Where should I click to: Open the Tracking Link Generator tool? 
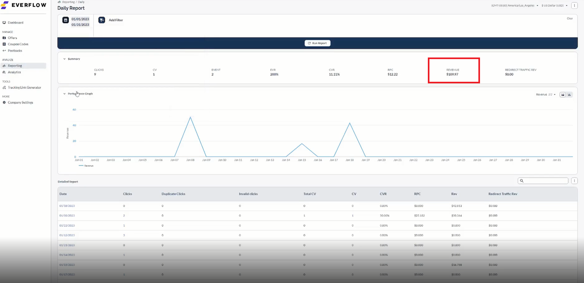click(x=24, y=88)
